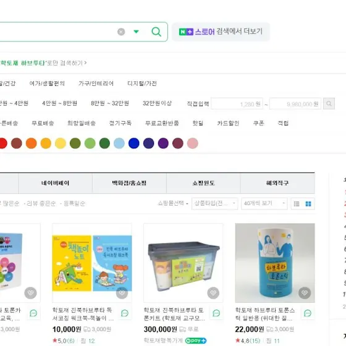Clear the search box with the X icon
Image resolution: width=346 pixels, height=346 pixels.
click(121, 32)
